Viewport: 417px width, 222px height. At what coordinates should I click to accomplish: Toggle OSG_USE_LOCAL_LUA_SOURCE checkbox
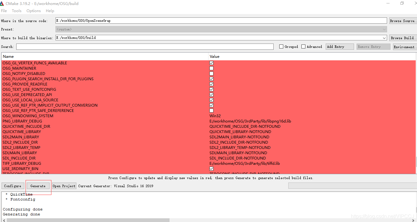pos(211,100)
